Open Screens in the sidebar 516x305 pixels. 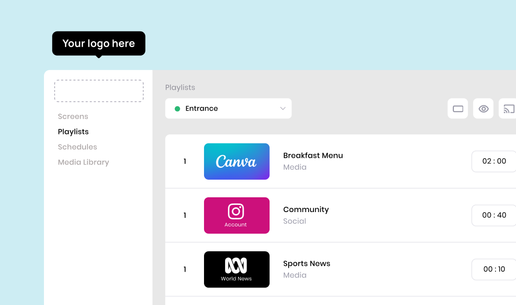[x=73, y=116]
